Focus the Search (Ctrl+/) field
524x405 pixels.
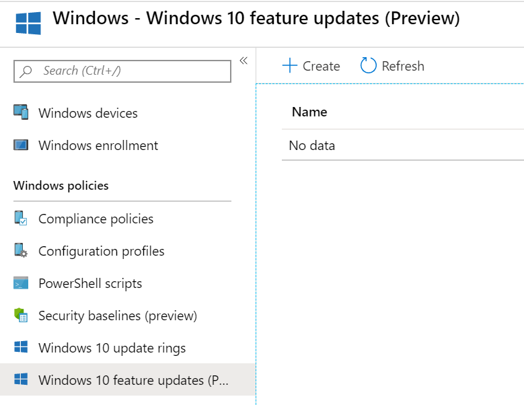click(x=128, y=71)
